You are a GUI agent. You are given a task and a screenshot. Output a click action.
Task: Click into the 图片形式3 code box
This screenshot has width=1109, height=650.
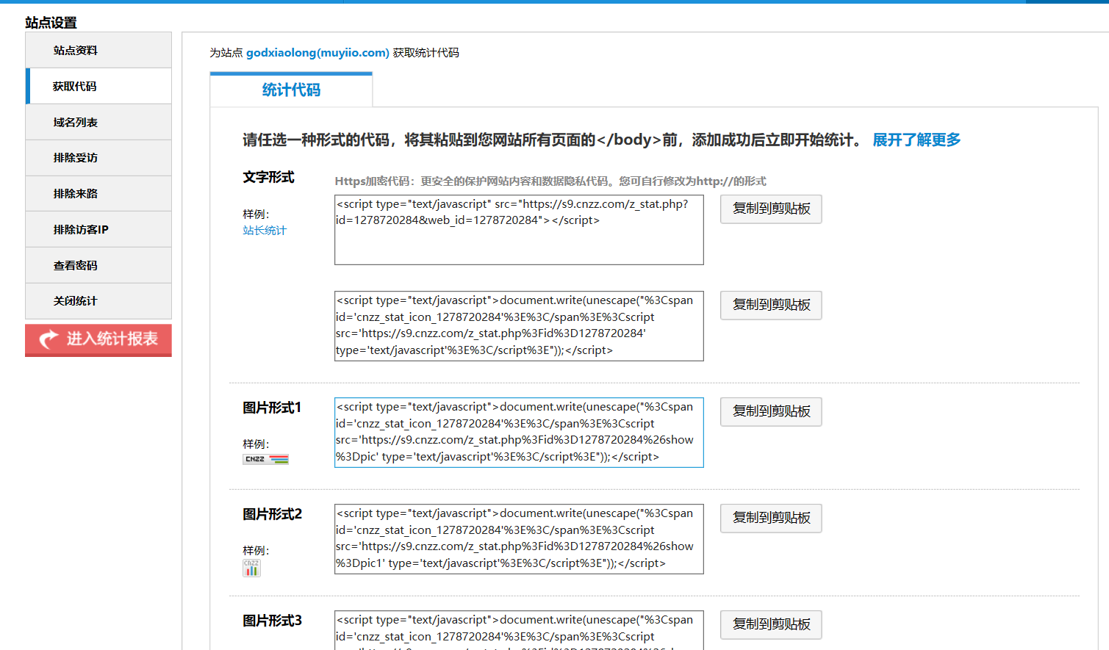(x=519, y=630)
